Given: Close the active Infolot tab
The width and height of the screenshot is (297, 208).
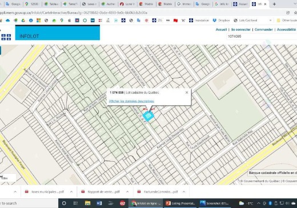Looking at the screenshot, I should click(265, 4).
